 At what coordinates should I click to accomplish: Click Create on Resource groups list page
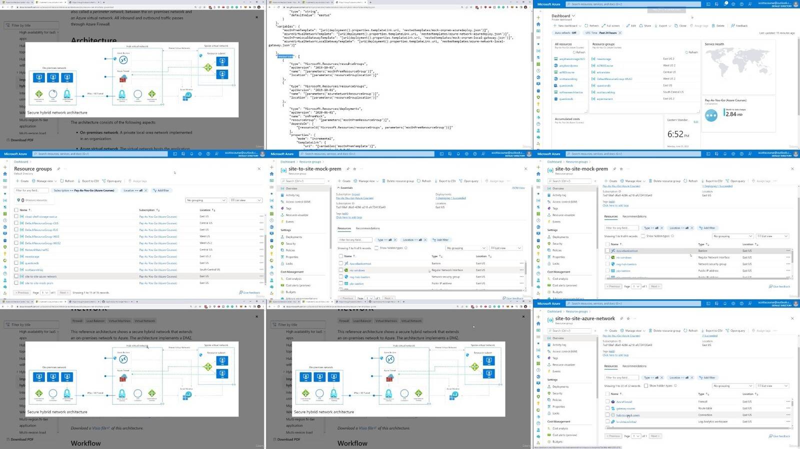22,181
